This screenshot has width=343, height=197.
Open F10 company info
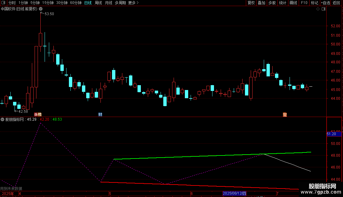(x=304, y=3)
